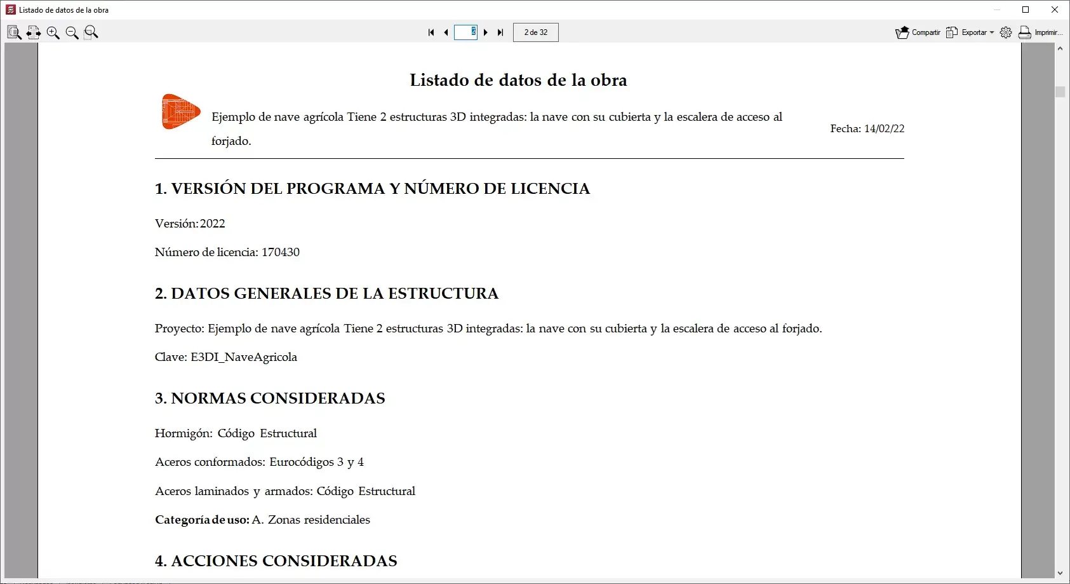Click 'Hormigón: Código Estructural' line

(236, 433)
